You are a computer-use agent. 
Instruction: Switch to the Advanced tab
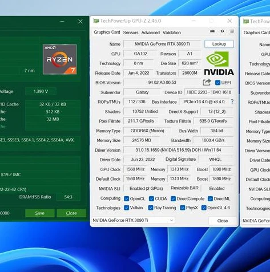150,33
